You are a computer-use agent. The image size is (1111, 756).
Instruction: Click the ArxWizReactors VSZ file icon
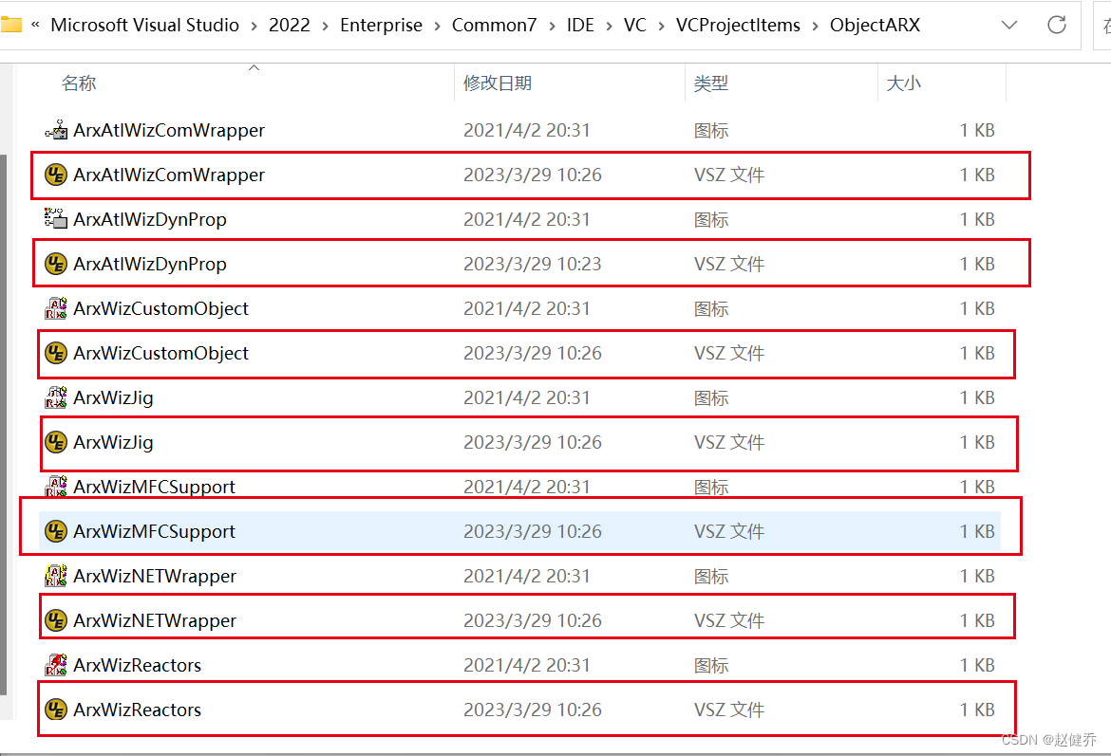[x=56, y=710]
